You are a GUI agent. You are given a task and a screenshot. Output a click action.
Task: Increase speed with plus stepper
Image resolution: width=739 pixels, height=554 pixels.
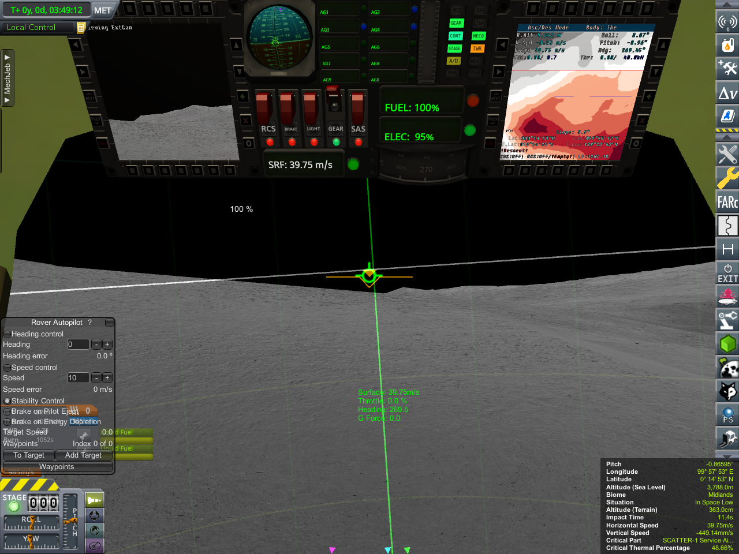[x=107, y=378]
